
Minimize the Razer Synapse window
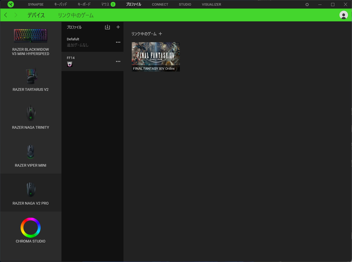tap(320, 4)
